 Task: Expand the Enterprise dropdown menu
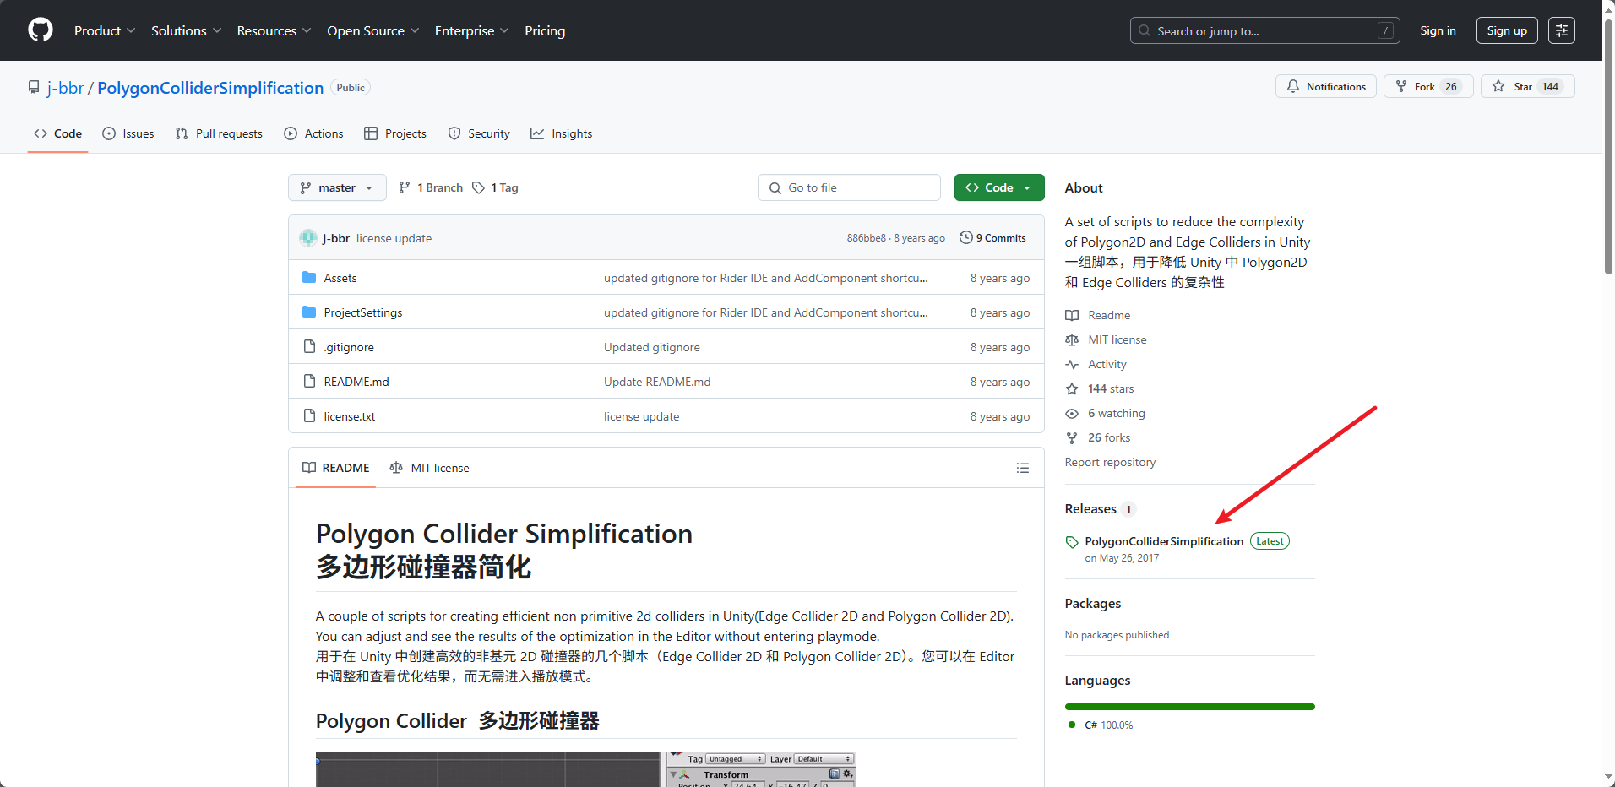(471, 30)
